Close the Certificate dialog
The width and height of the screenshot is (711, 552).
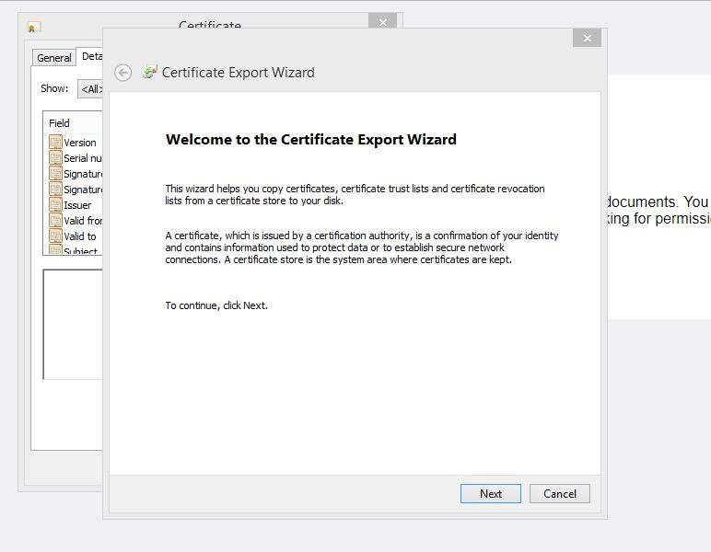tap(382, 23)
